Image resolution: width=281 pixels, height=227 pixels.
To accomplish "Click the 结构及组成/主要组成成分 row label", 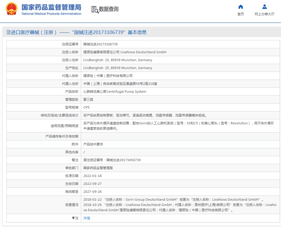I will (x=59, y=115).
